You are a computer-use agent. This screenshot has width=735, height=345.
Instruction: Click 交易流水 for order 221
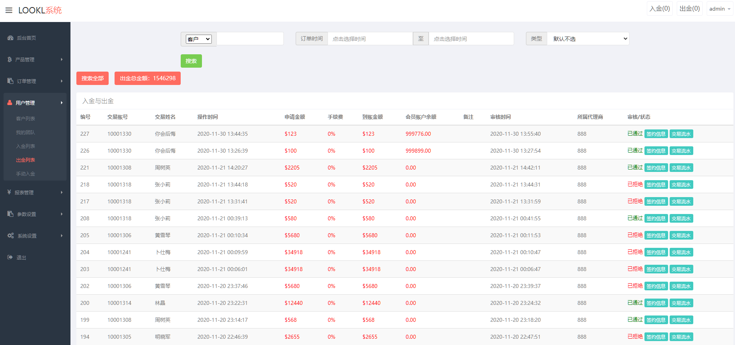tap(681, 168)
